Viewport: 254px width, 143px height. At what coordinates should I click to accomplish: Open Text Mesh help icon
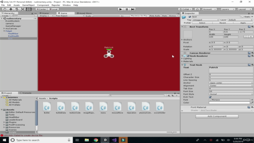(249, 65)
